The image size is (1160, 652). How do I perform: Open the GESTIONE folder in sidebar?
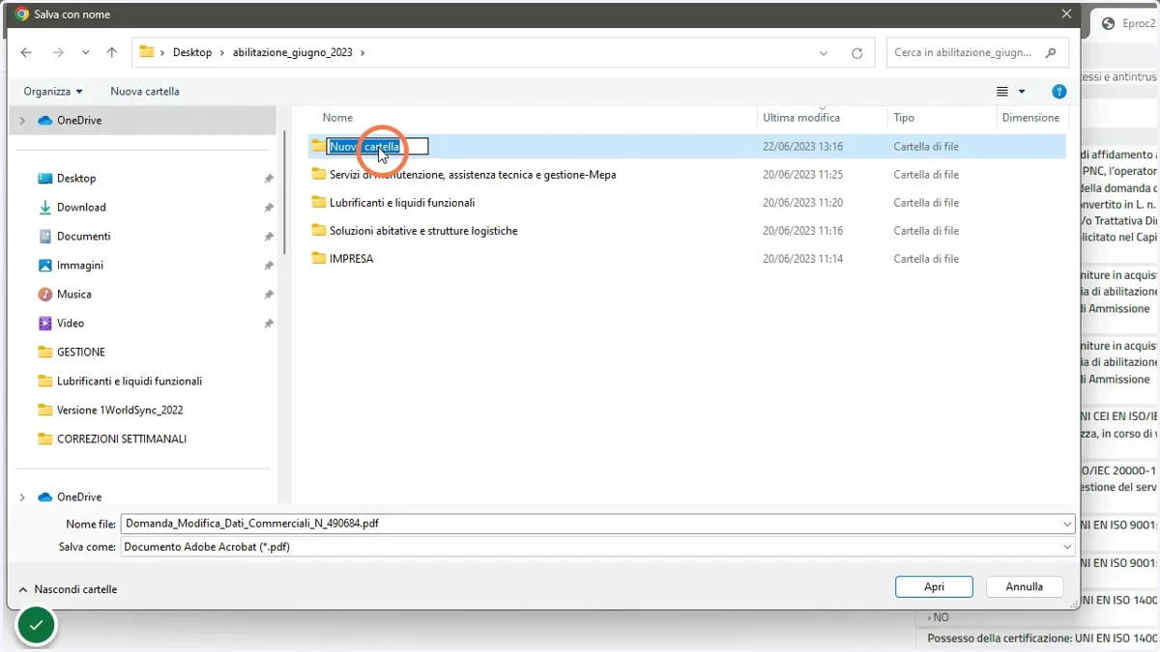(80, 353)
